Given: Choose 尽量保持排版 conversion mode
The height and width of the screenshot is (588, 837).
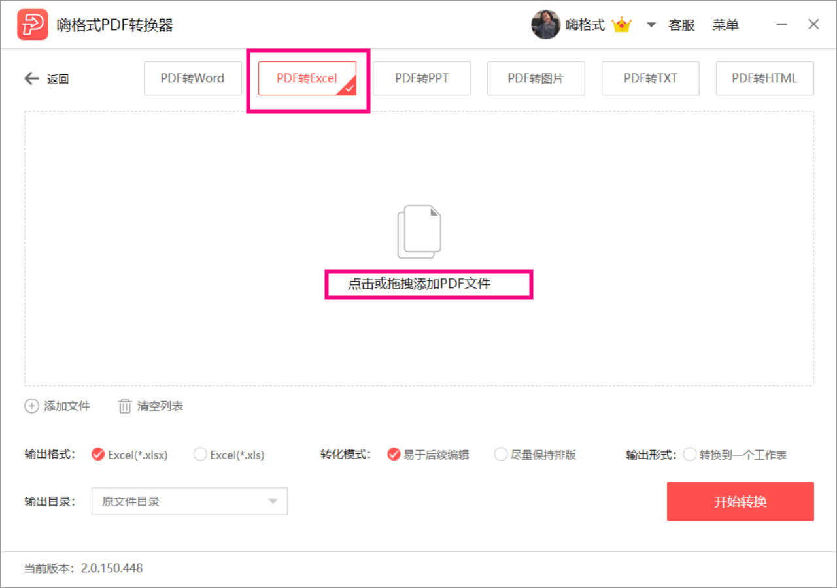Looking at the screenshot, I should tap(535, 455).
